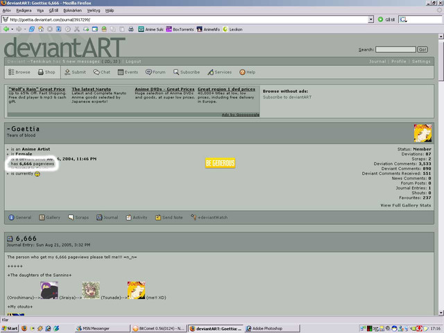Click View Full Gallery Stats link
This screenshot has height=333, width=444.
point(405,205)
